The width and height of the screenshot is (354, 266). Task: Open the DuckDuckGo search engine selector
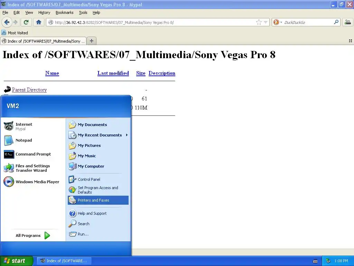278,22
